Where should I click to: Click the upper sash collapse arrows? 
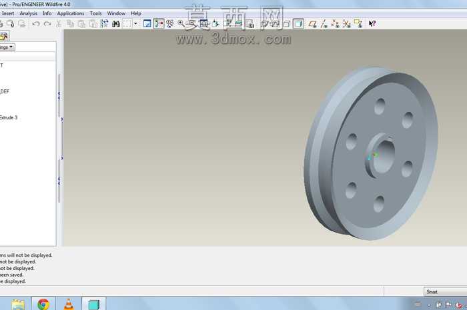click(59, 95)
